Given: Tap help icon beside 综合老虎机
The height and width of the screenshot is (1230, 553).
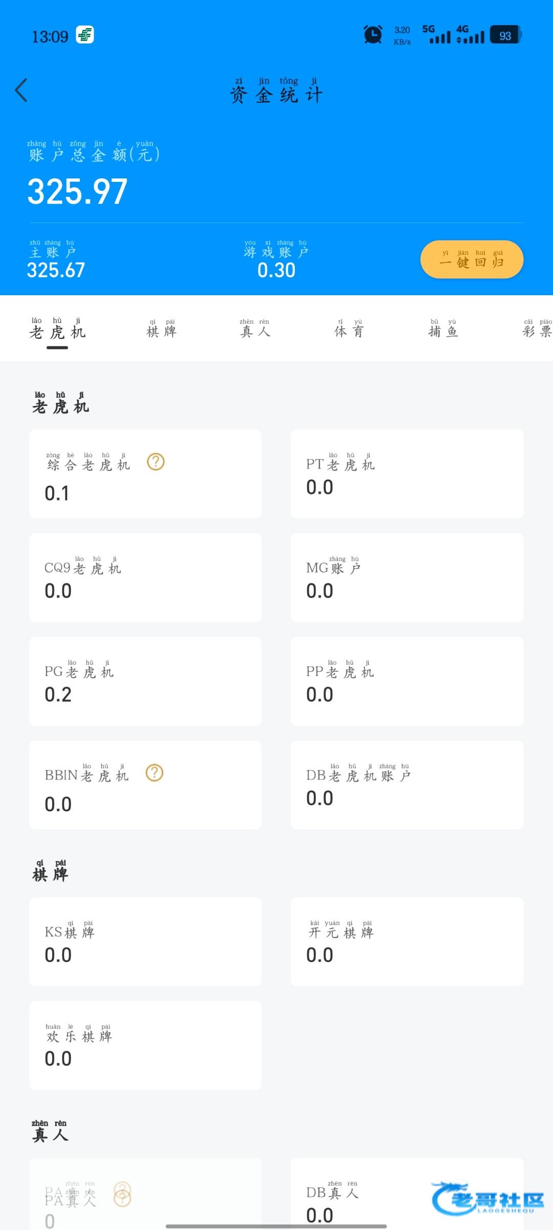Looking at the screenshot, I should click(x=156, y=462).
